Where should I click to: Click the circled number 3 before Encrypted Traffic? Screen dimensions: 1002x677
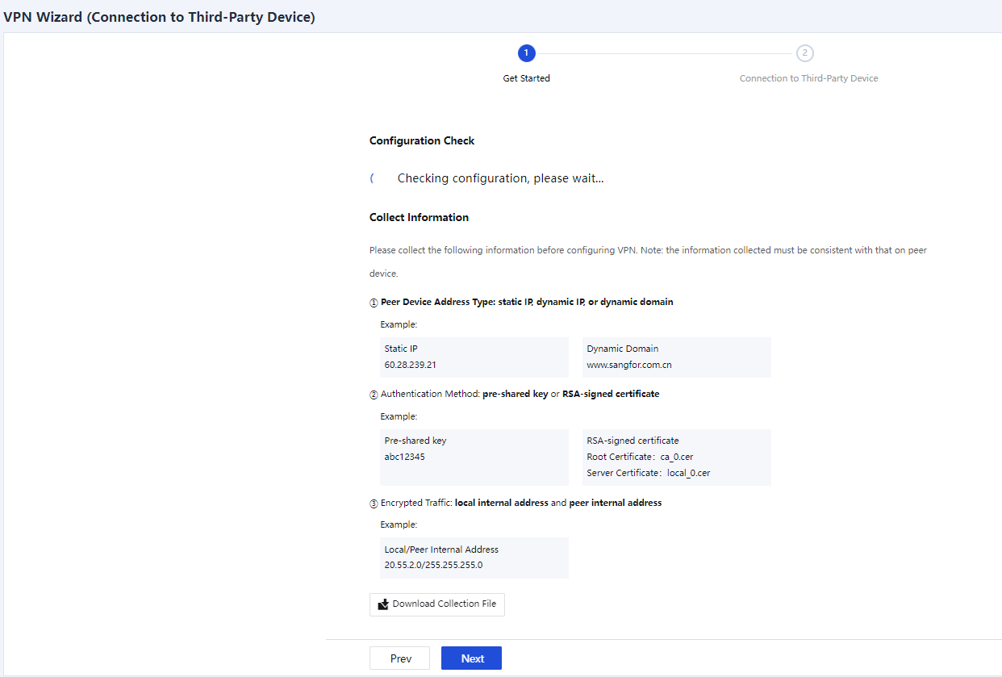coord(374,504)
